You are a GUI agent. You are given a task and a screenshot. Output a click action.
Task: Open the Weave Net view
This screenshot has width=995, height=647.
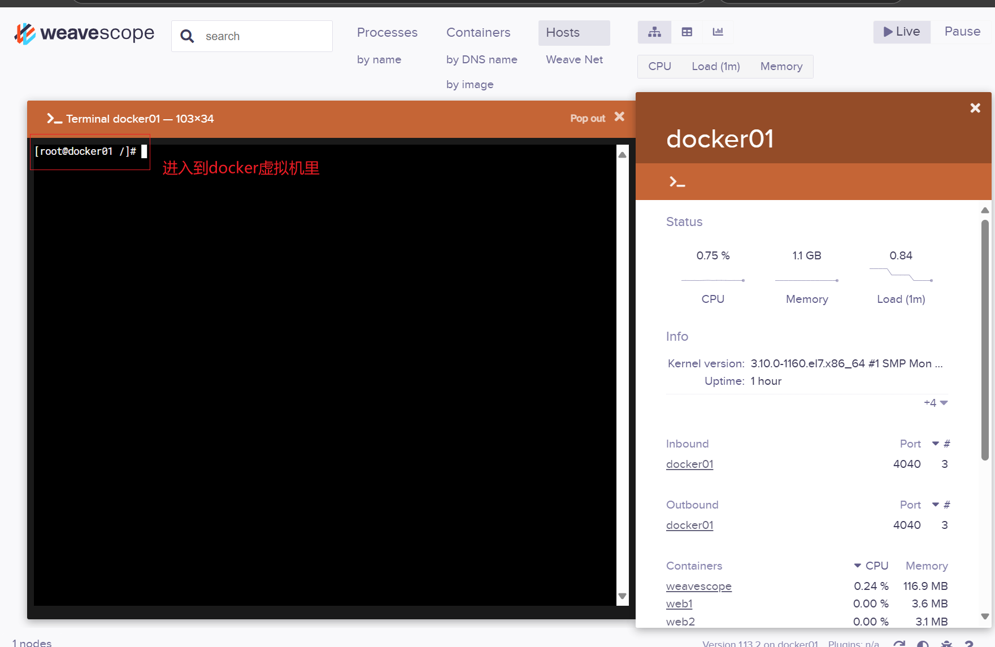point(574,59)
